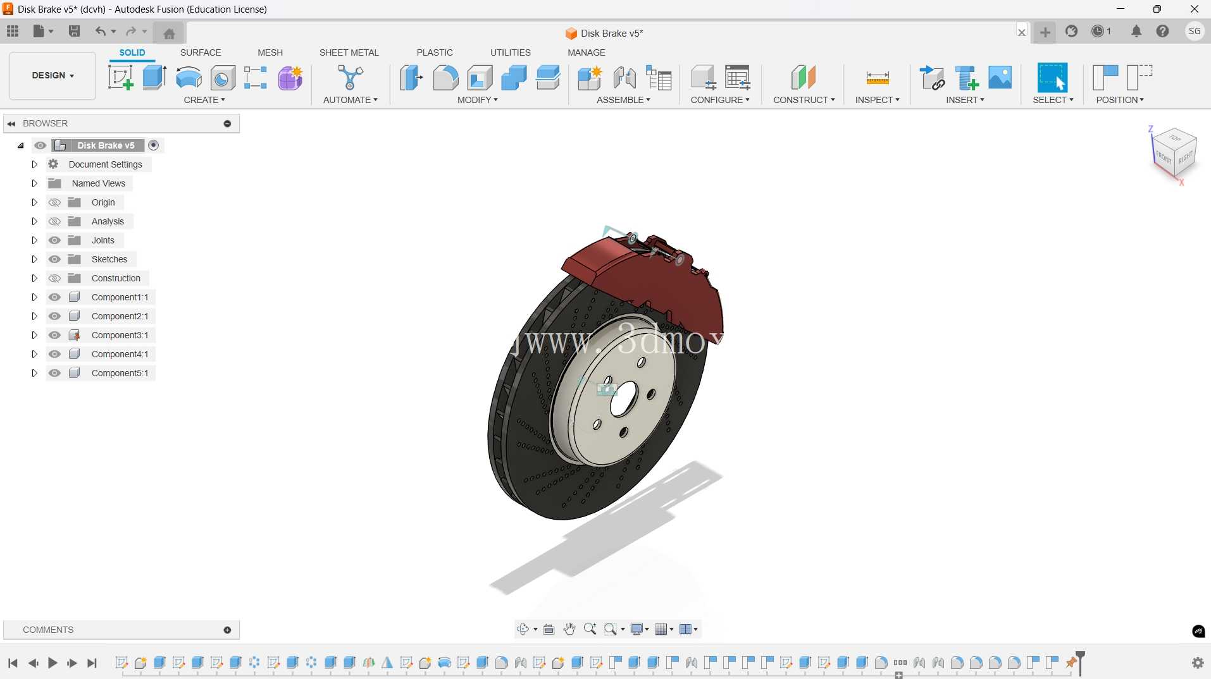Show the Origin folder
The width and height of the screenshot is (1211, 679).
(55, 202)
